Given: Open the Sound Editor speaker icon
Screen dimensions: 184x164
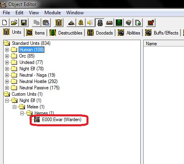Looking at the screenshot, I should (90, 23).
